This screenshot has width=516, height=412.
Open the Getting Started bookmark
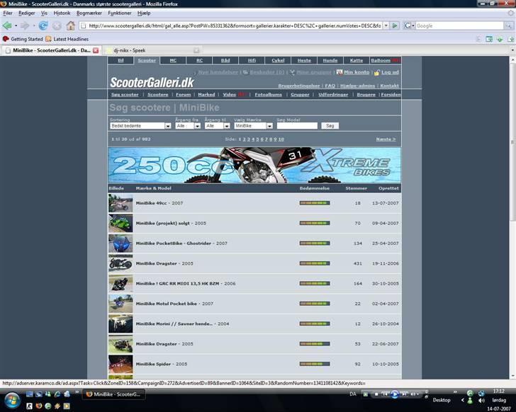pyautogui.click(x=23, y=39)
